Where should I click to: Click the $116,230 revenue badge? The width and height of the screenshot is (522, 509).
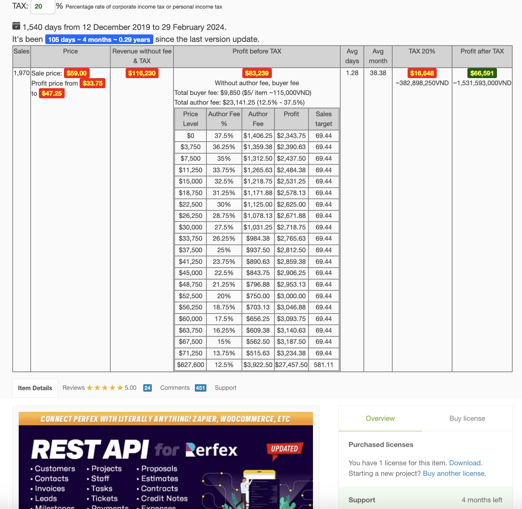(142, 73)
